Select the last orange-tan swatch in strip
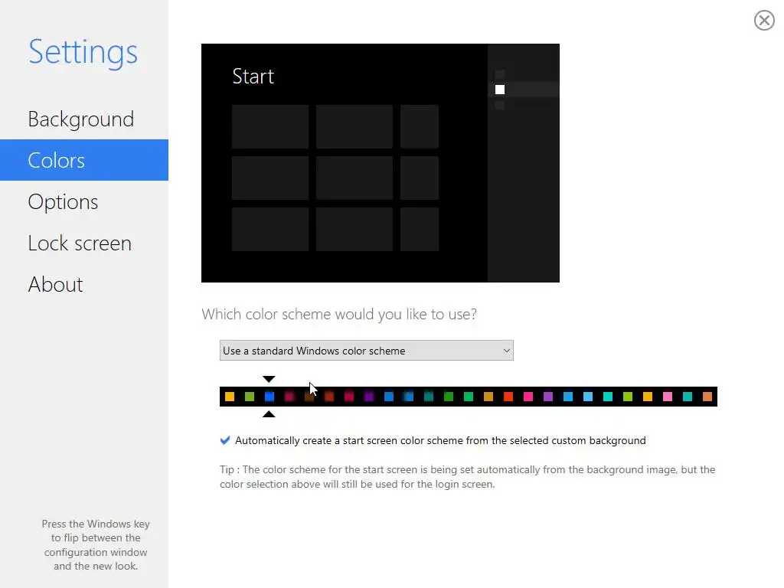This screenshot has height=588, width=784. [x=707, y=397]
